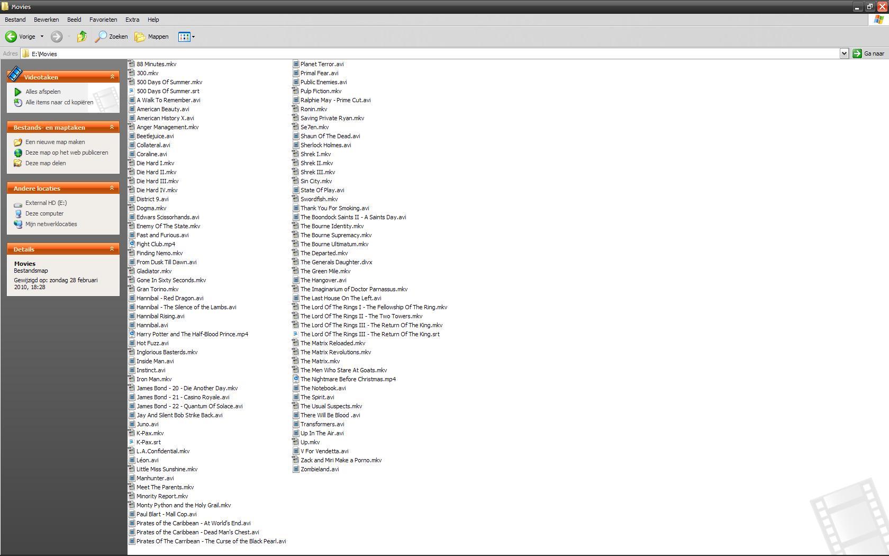Click the icon of K-Pax.srt

point(132,442)
